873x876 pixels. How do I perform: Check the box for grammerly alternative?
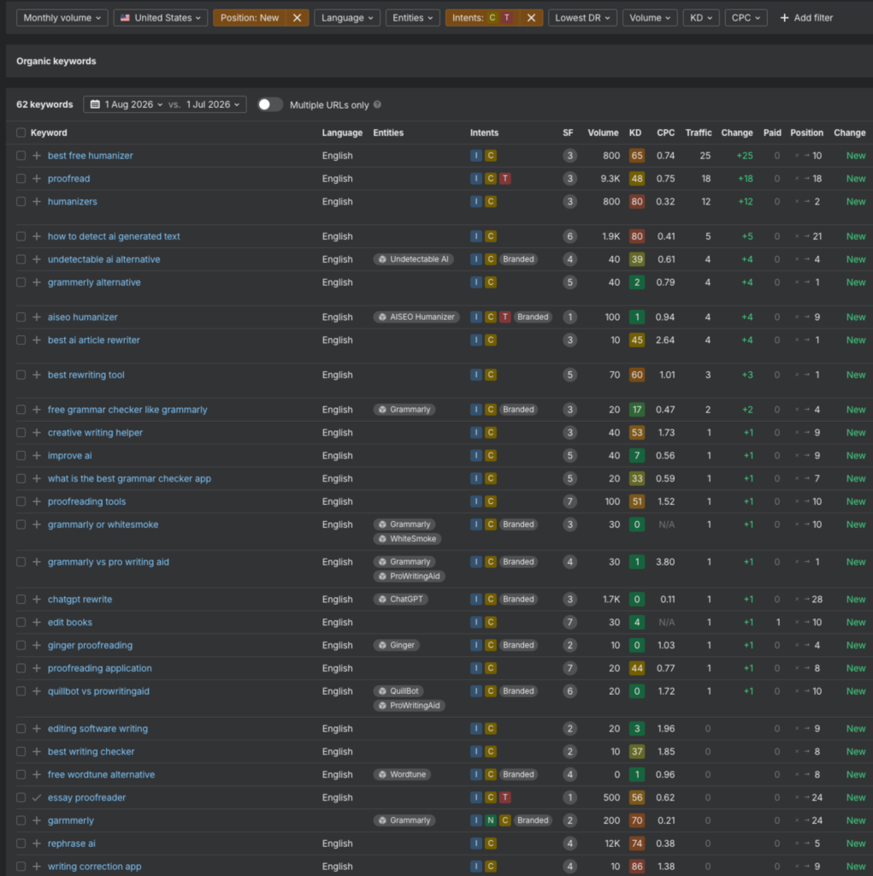[x=21, y=282]
